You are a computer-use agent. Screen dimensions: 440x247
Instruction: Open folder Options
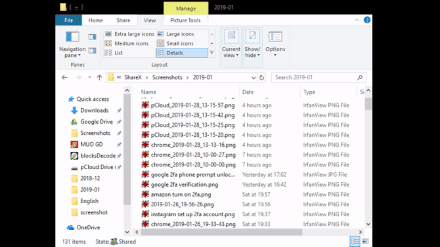pos(275,45)
